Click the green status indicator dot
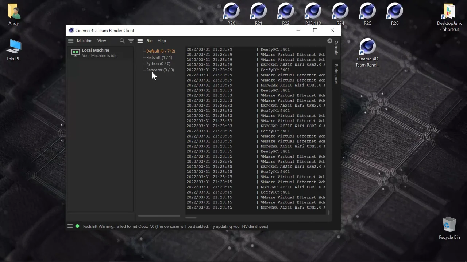Image resolution: width=467 pixels, height=262 pixels. click(77, 226)
